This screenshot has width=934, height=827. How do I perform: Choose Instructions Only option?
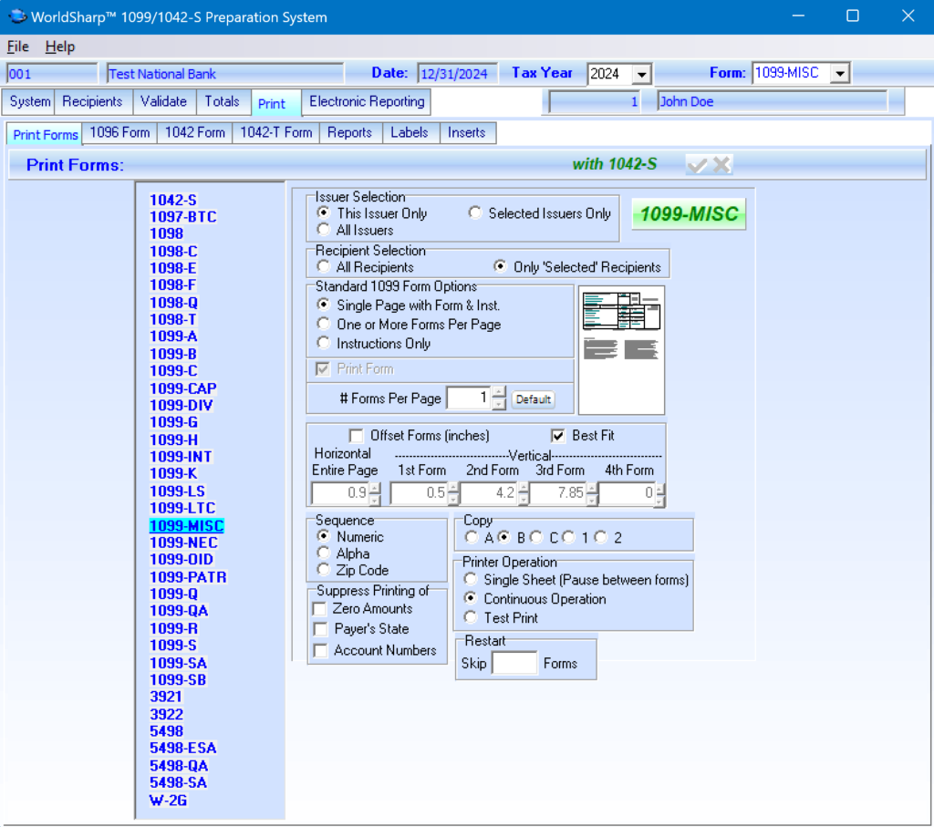coord(324,342)
